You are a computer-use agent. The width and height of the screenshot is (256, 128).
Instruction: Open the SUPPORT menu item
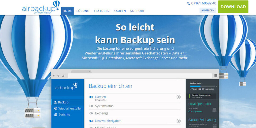pyautogui.click(x=138, y=11)
